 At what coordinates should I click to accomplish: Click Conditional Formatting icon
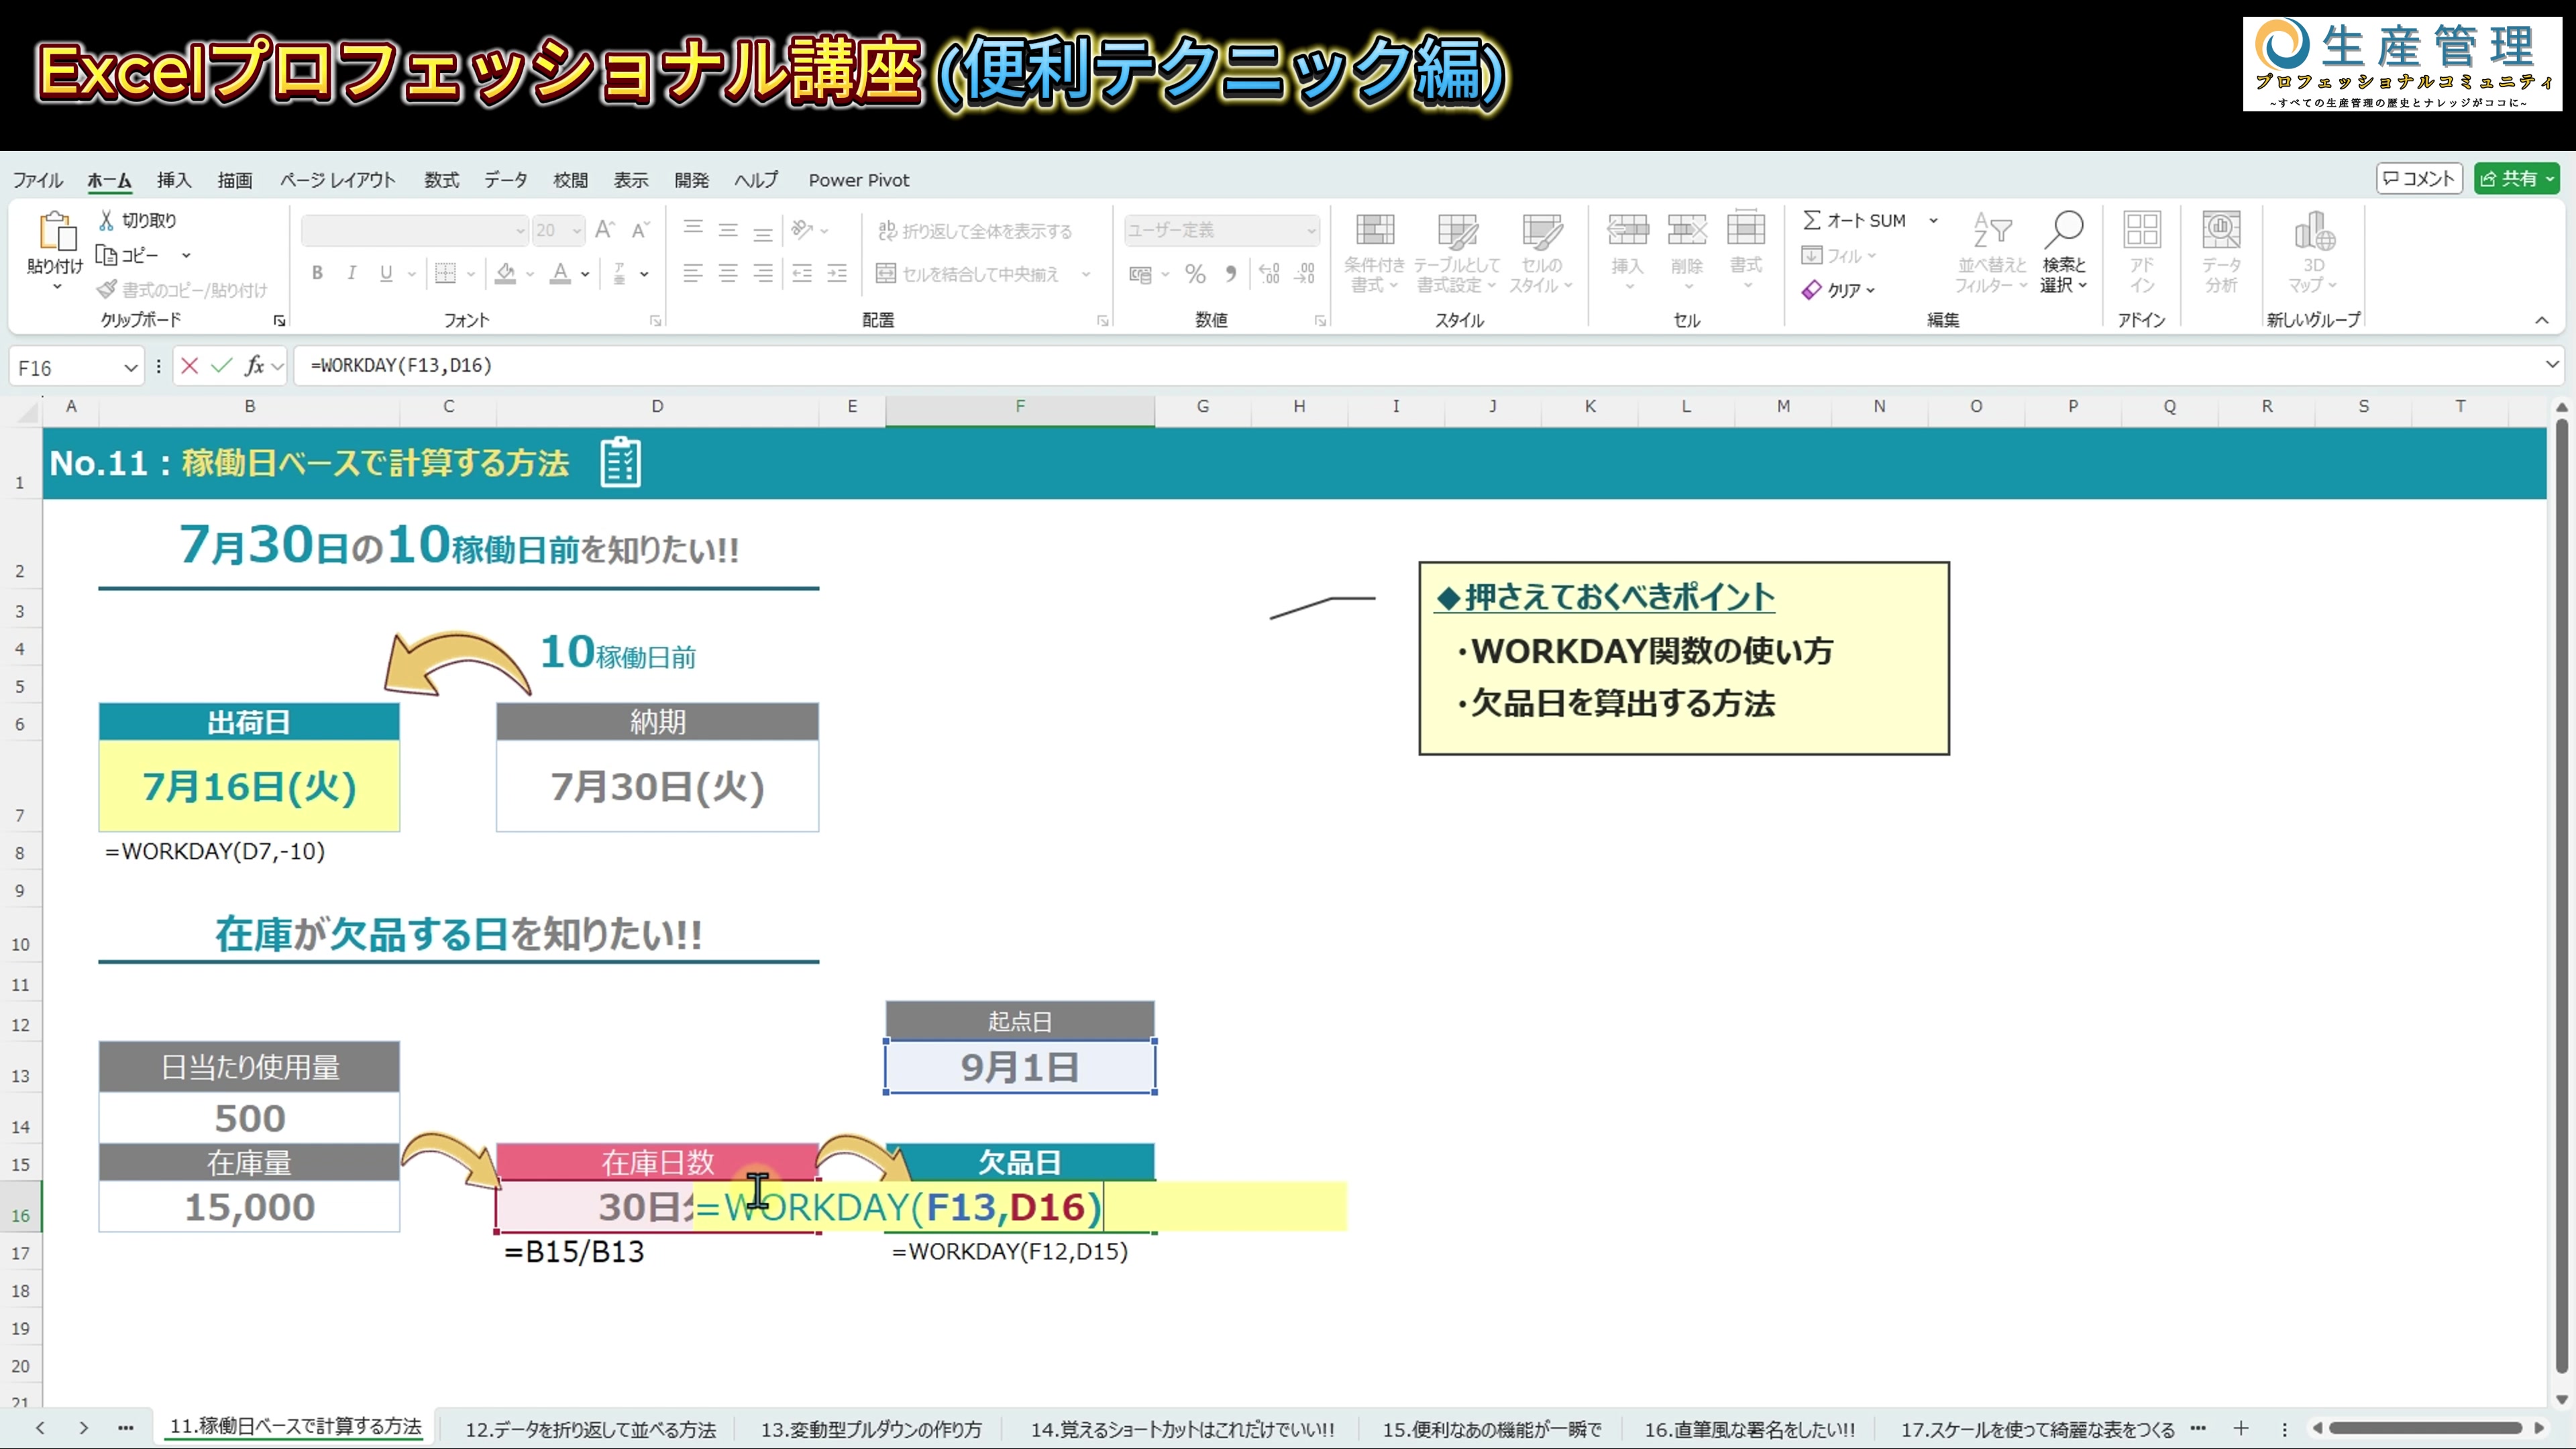[x=1375, y=231]
